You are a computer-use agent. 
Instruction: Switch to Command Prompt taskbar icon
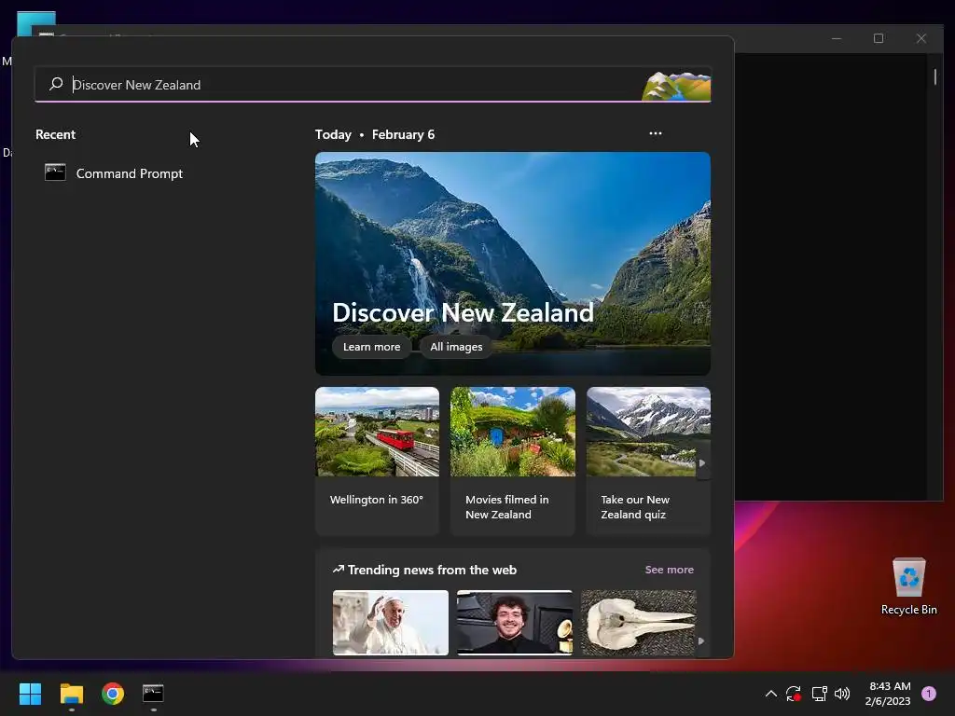tap(154, 694)
